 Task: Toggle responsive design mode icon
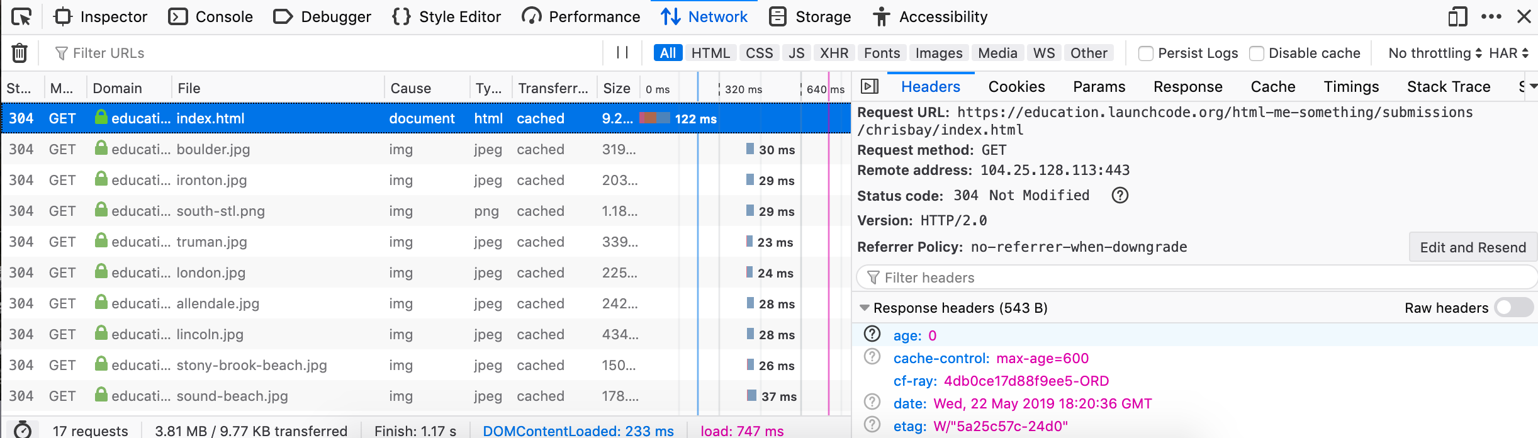[1457, 17]
